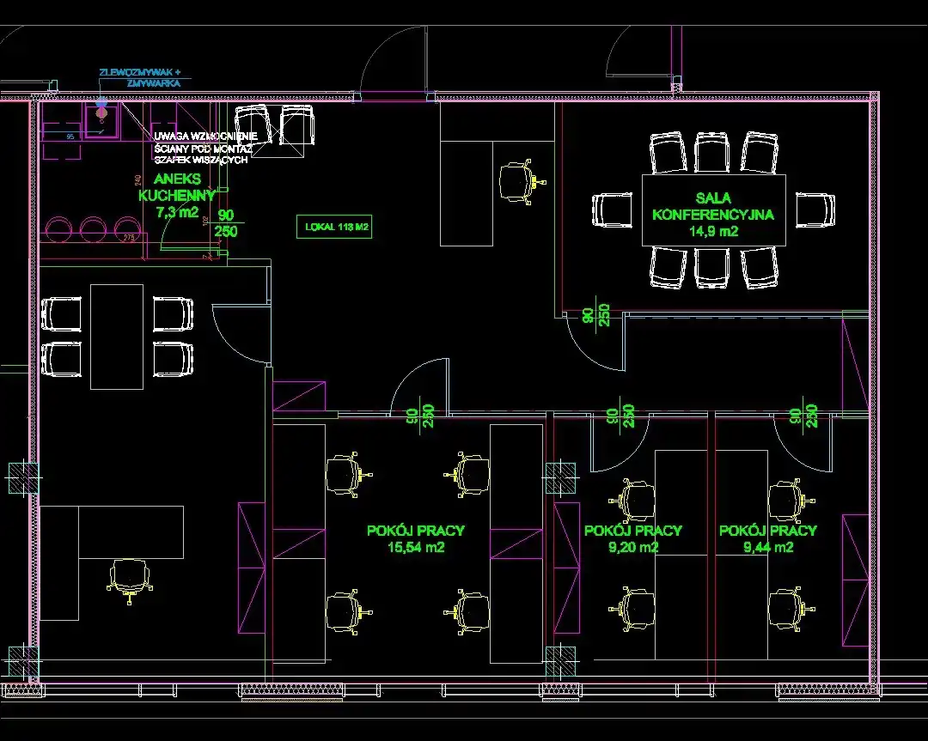Click the SALA KONFERENCYJNA room label
928x741 pixels.
click(713, 206)
